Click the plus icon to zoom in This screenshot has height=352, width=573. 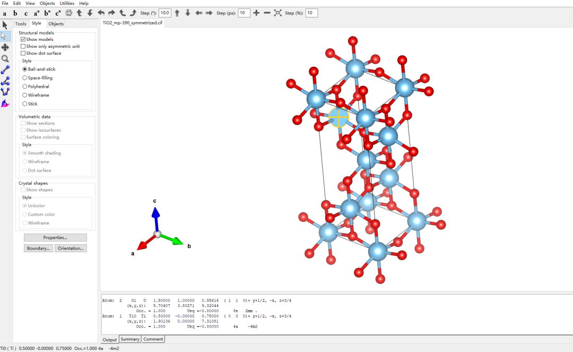(256, 13)
